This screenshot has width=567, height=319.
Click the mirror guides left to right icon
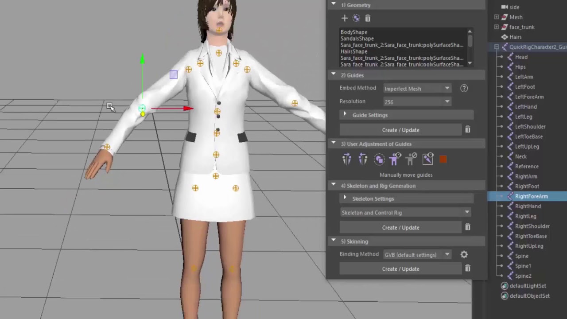click(347, 159)
